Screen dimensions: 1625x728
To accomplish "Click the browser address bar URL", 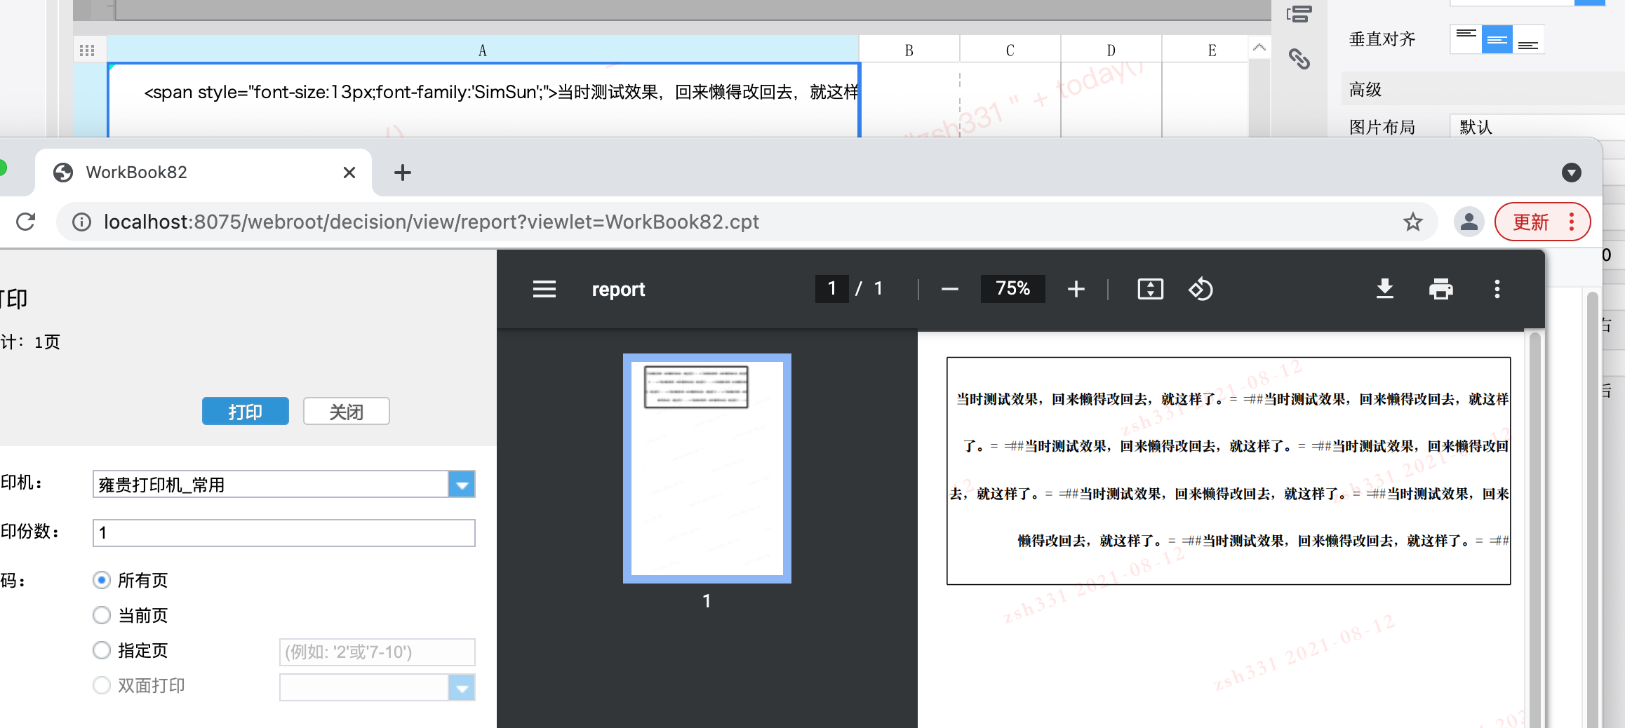I will (x=431, y=222).
